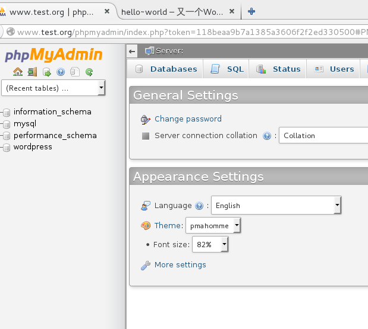The height and width of the screenshot is (329, 368).
Task: Open phpMyAdmin documentation help icon
Action: pyautogui.click(x=61, y=72)
